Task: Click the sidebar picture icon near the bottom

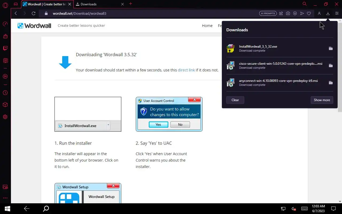Action: point(5,187)
